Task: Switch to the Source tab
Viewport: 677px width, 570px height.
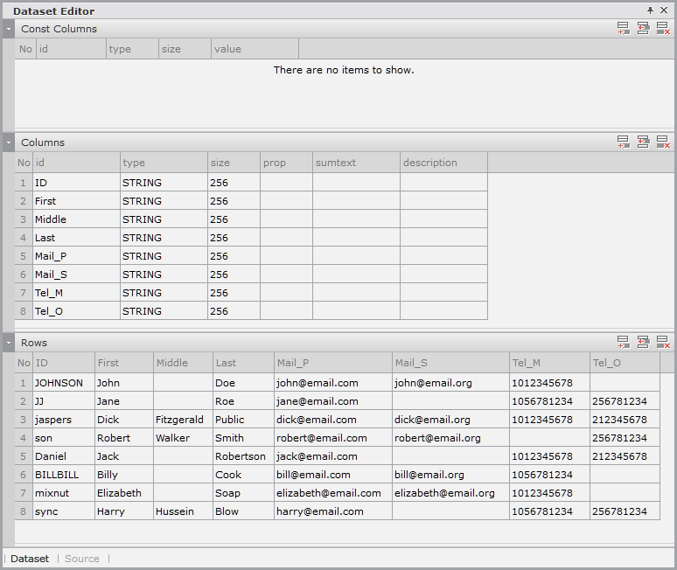Action: point(82,559)
